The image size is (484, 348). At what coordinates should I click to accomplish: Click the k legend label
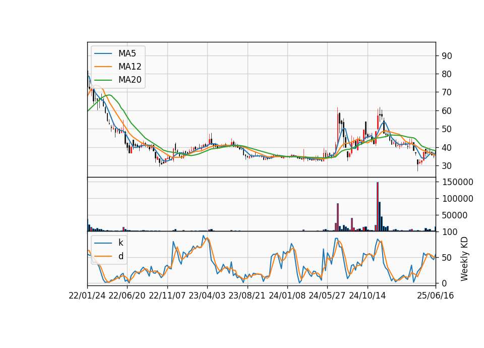120,243
